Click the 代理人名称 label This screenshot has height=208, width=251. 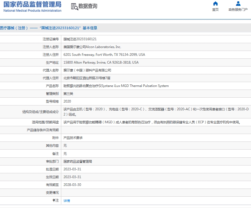51,70
